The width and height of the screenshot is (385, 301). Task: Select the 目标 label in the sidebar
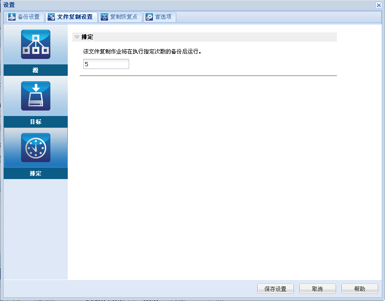[x=35, y=121]
